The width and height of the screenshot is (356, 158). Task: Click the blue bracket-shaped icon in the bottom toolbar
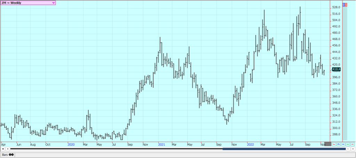[x=338, y=144]
